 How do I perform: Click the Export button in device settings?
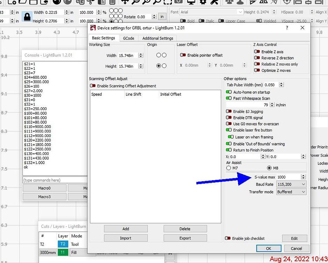click(185, 238)
